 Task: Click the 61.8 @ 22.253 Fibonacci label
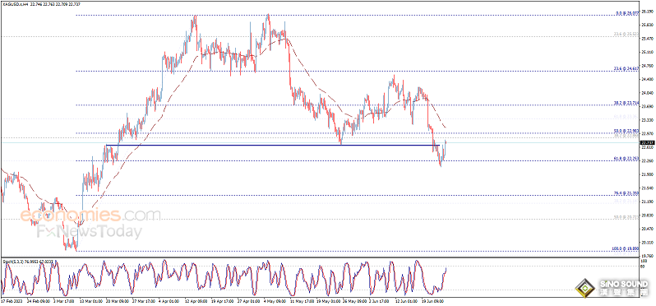click(626, 159)
